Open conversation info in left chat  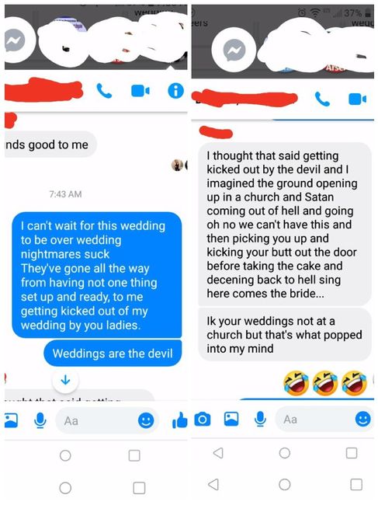(x=175, y=91)
